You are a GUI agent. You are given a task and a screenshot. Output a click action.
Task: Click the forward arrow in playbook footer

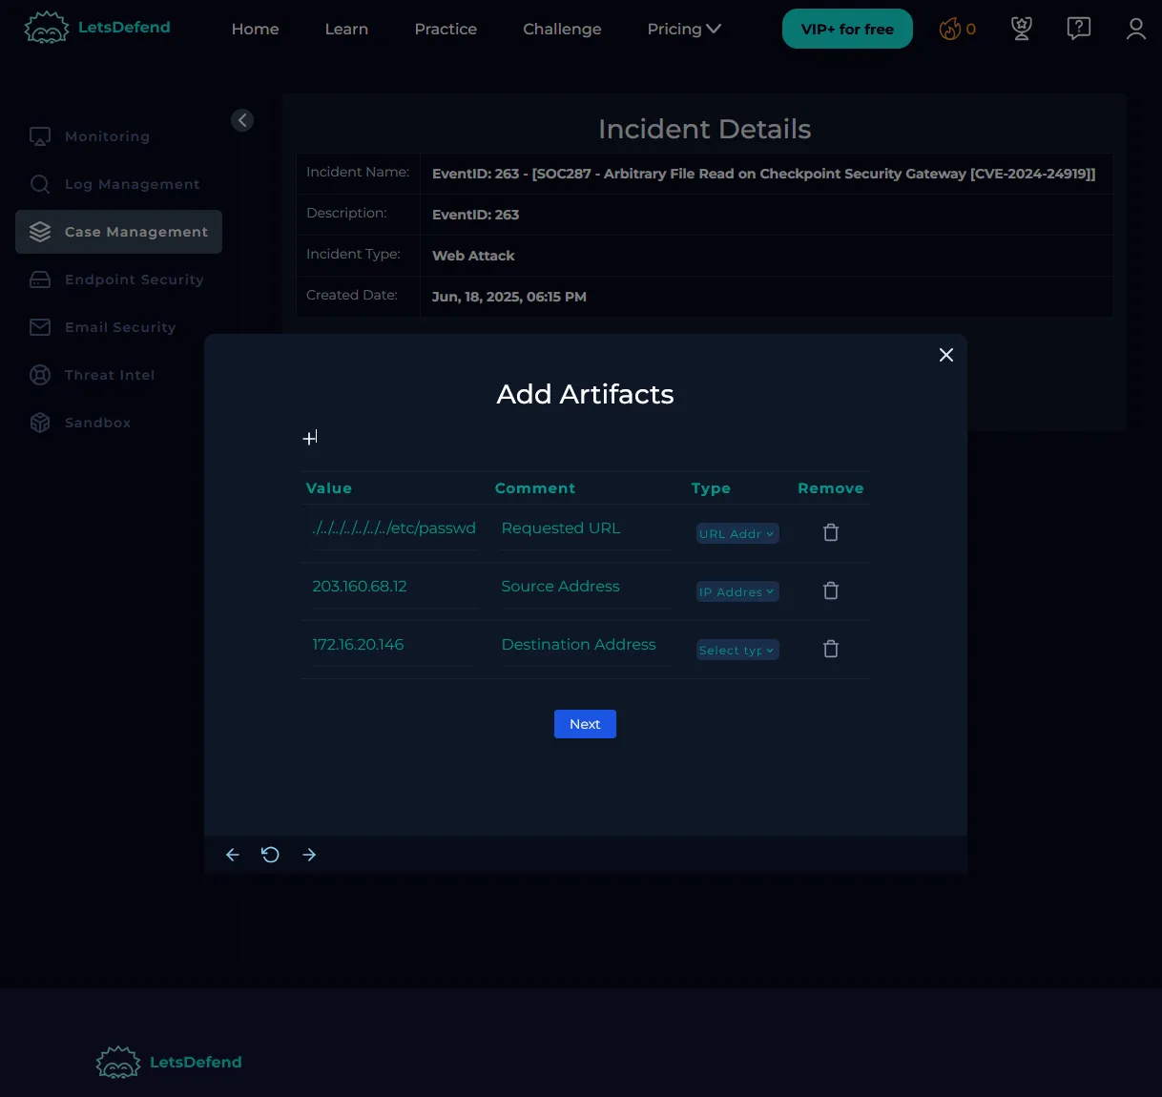click(309, 855)
